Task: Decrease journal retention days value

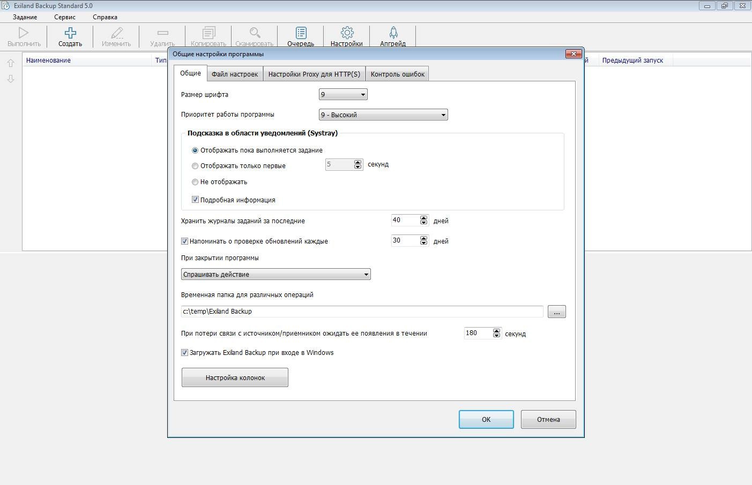Action: coord(424,223)
